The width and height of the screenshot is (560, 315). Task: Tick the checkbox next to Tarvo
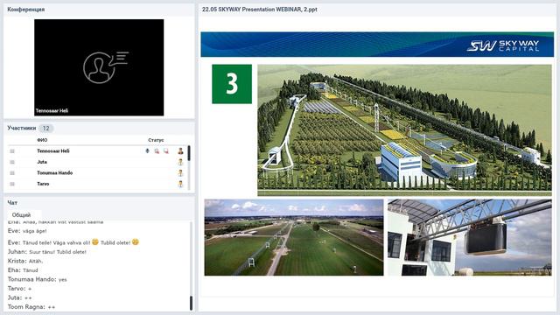(x=12, y=184)
